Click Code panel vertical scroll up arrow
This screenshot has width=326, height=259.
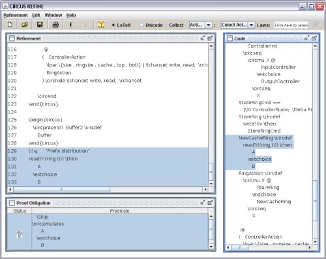click(x=315, y=46)
